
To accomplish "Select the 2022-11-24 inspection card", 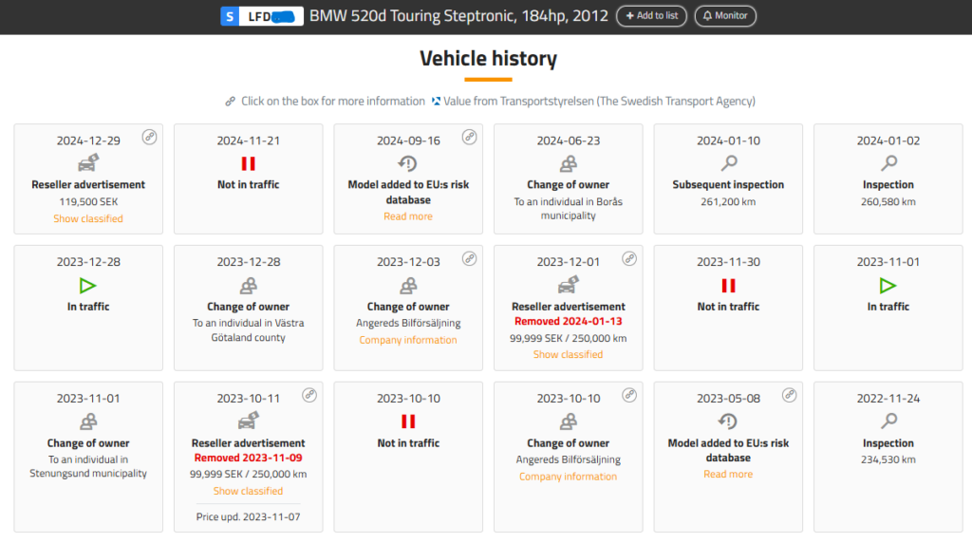I will click(x=888, y=456).
